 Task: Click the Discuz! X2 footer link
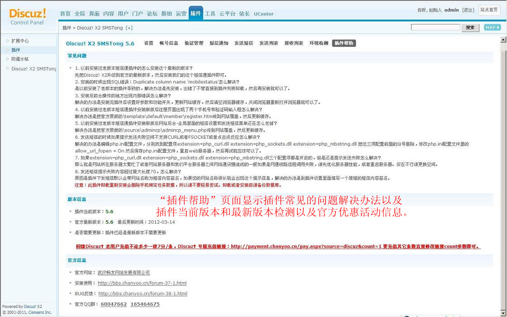pyautogui.click(x=33, y=306)
